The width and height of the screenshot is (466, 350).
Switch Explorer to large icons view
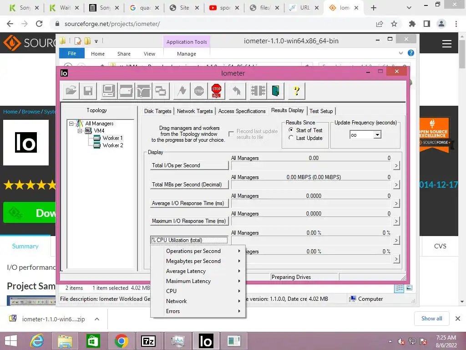[409, 288]
